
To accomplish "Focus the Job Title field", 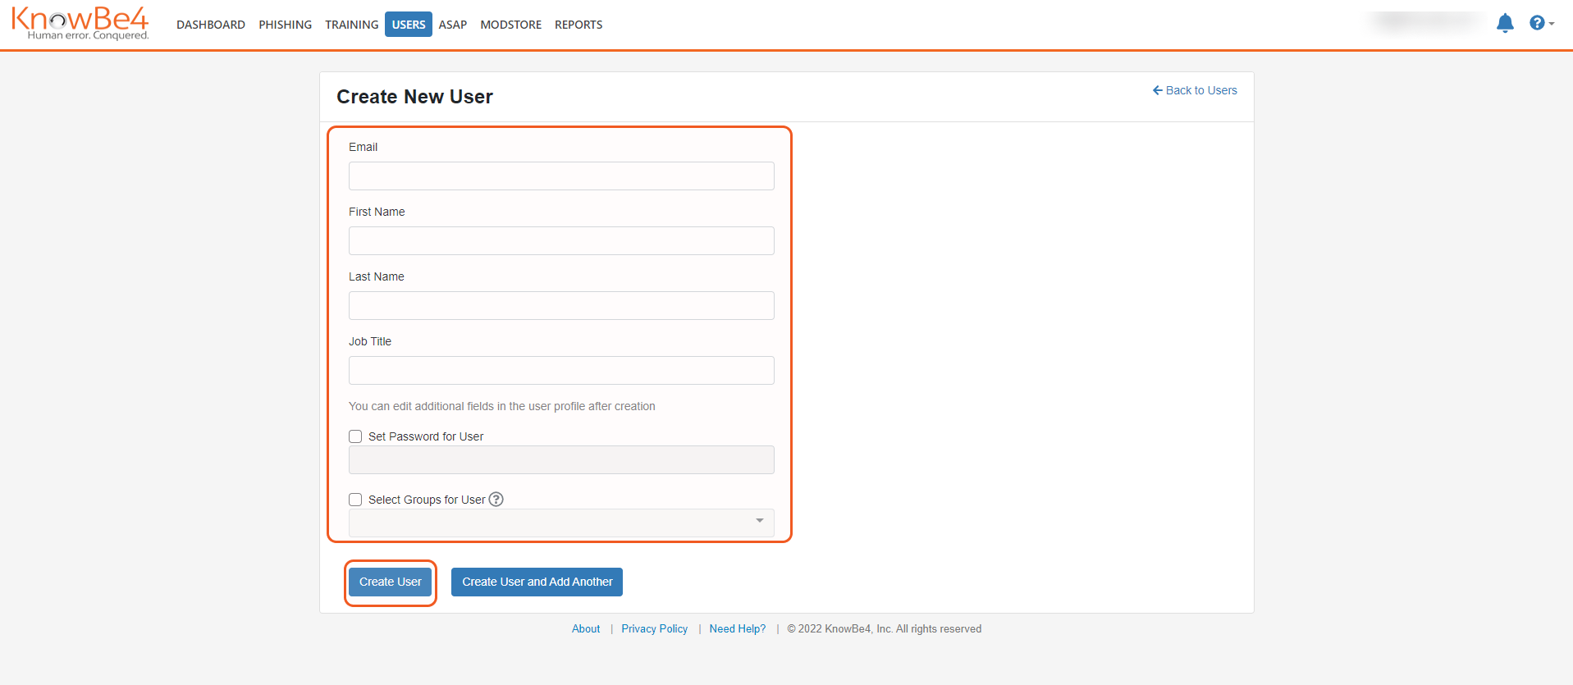I will pos(561,370).
